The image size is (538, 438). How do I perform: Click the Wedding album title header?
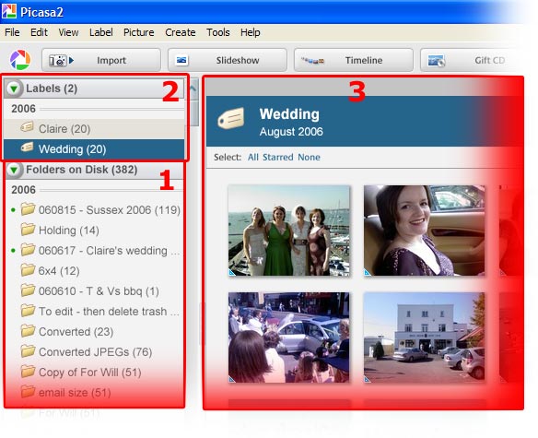[x=289, y=114]
